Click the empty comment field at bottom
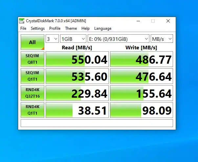Image resolution: width=198 pixels, height=162 pixels. pos(97,123)
